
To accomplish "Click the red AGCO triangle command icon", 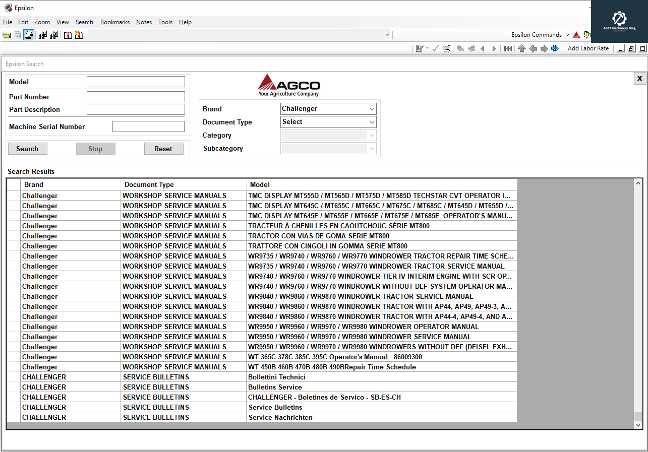I will [576, 35].
